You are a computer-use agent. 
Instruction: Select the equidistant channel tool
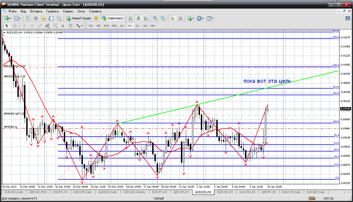pos(47,26)
